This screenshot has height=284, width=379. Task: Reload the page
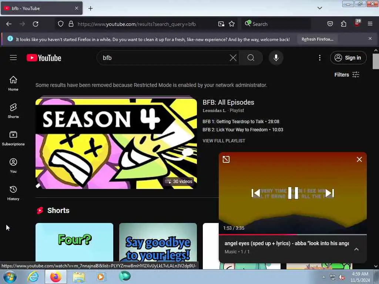point(36,24)
